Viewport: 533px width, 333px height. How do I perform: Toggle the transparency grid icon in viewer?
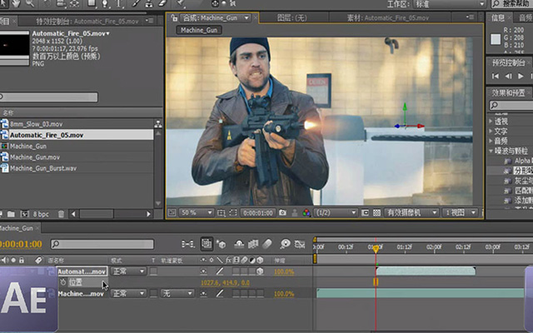point(376,213)
